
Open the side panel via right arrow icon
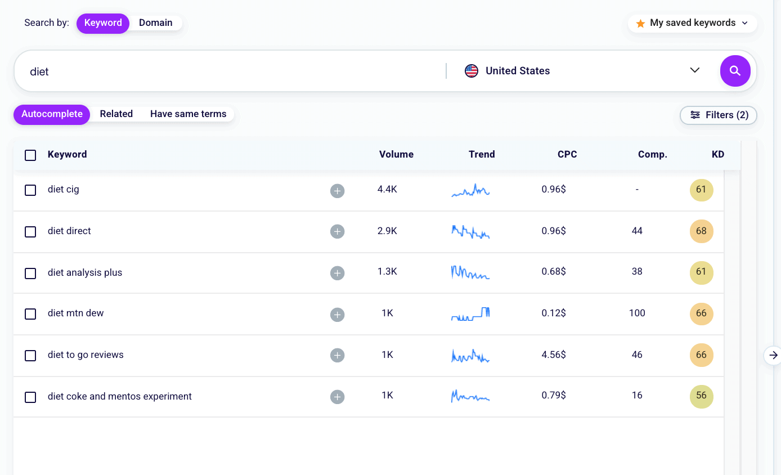point(773,355)
